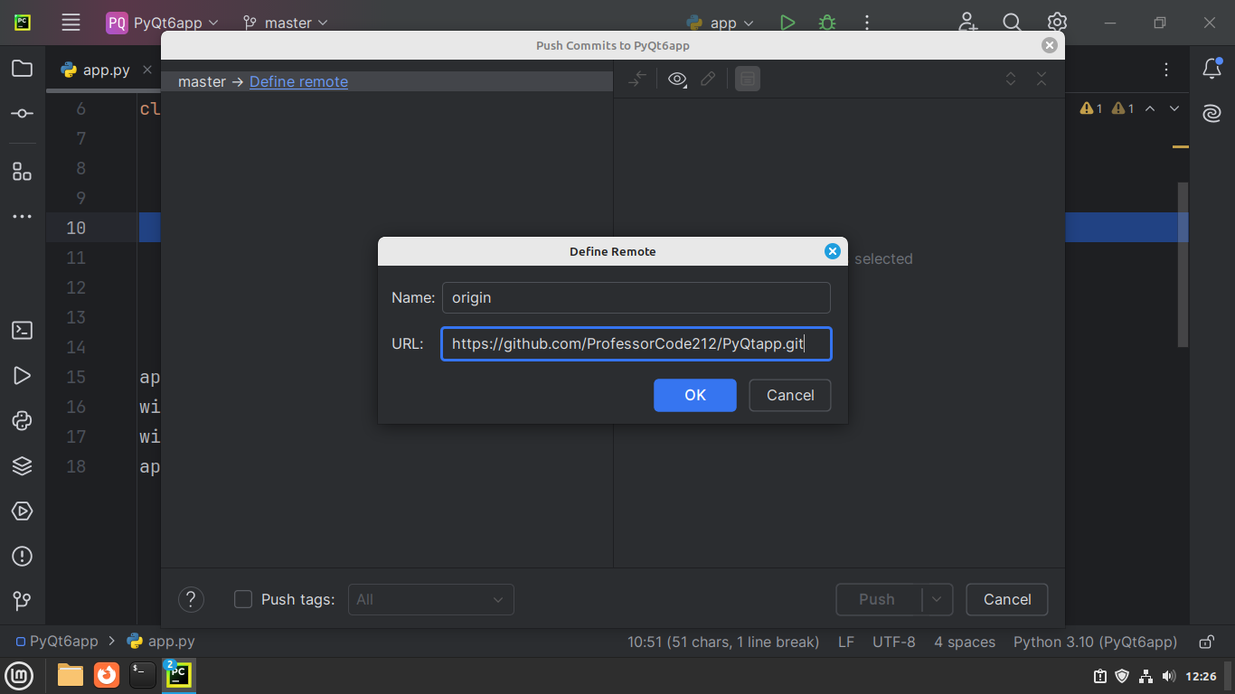Click the Push button

coord(877,599)
